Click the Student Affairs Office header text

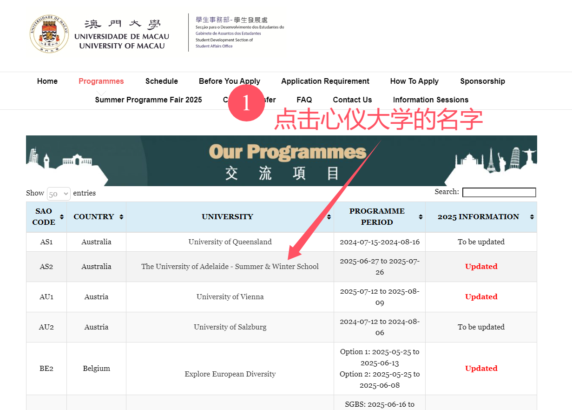[x=214, y=46]
